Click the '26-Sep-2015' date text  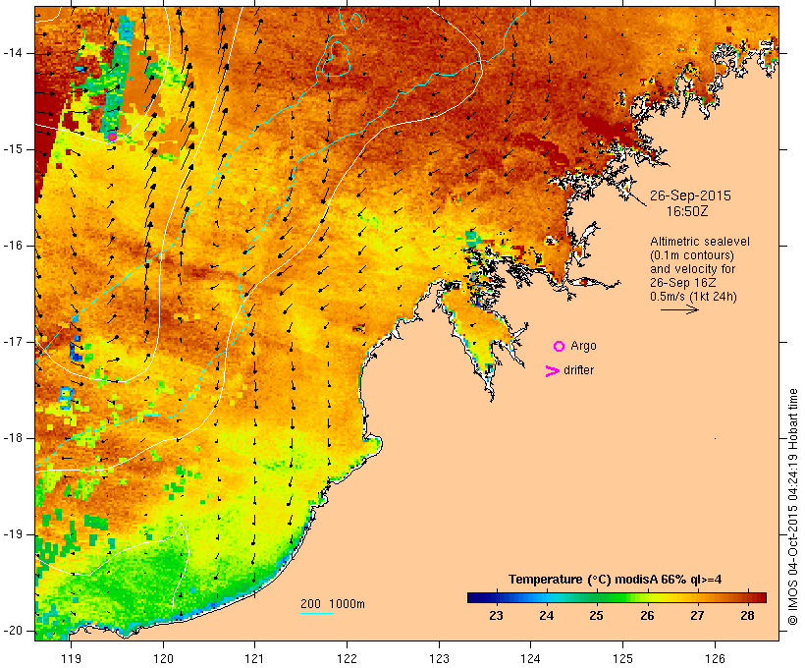(x=690, y=195)
